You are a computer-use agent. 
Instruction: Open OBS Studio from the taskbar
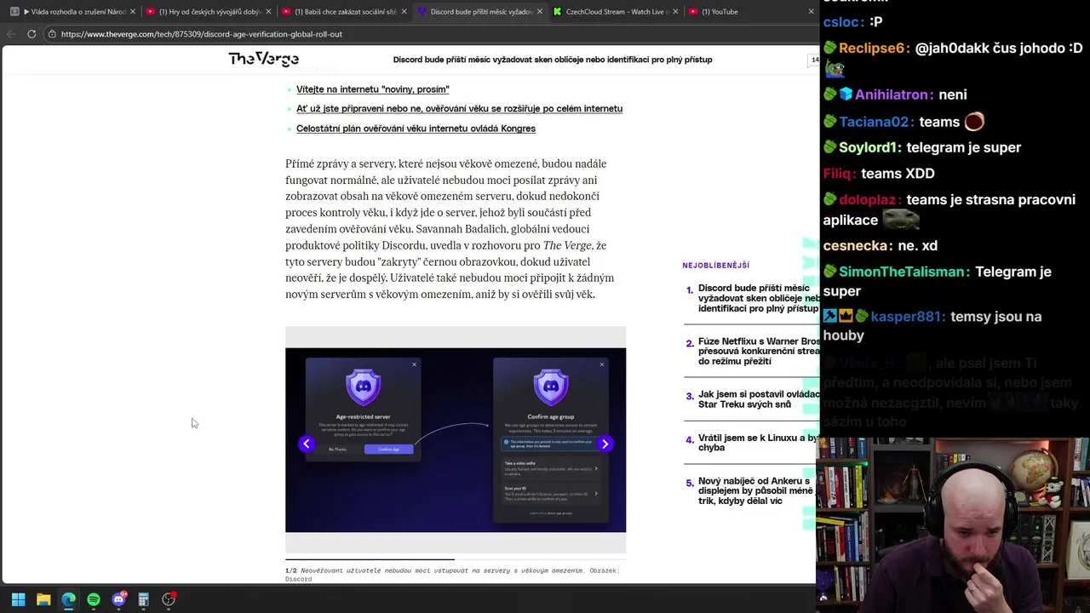tap(169, 599)
